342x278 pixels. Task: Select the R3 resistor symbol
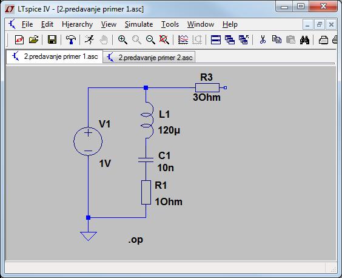click(207, 87)
